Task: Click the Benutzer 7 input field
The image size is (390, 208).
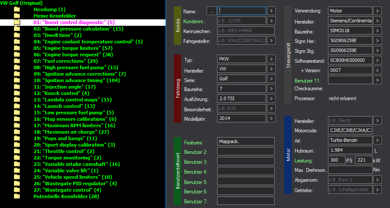Action: tap(246, 201)
